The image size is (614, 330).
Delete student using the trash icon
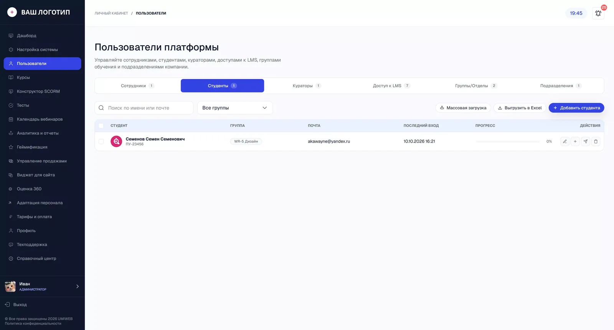coord(596,141)
